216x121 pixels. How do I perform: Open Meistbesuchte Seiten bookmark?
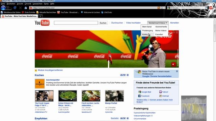coord(10,12)
